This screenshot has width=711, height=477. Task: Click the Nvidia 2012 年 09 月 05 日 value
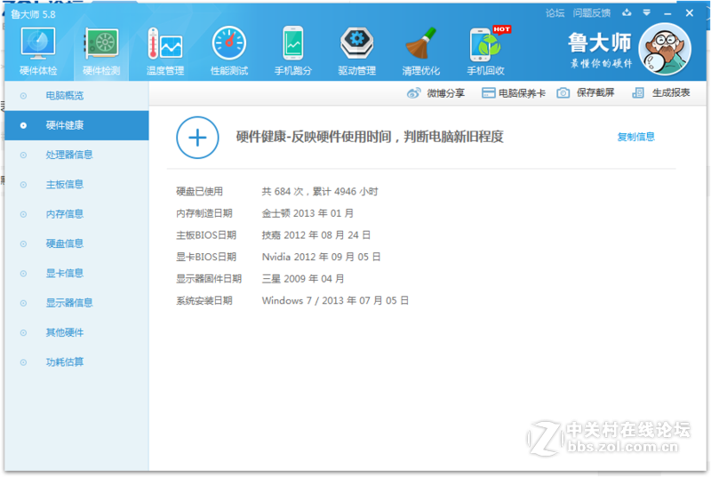click(x=321, y=257)
